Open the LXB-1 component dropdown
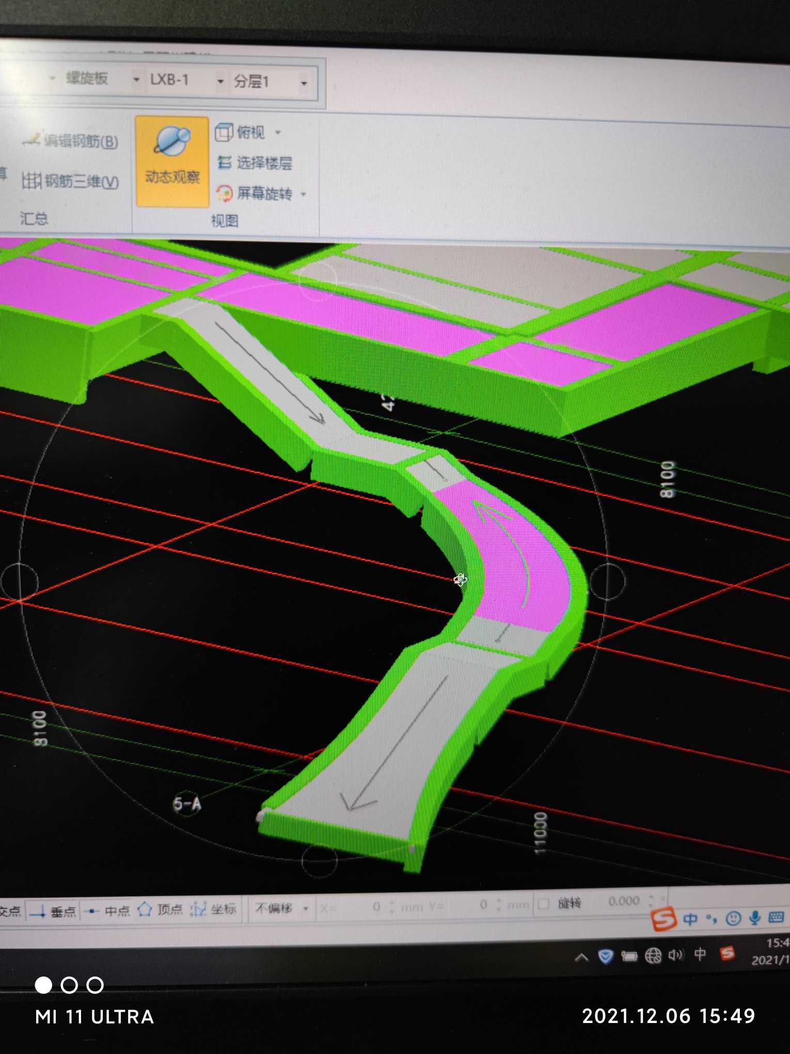Screen dimensions: 790x1054 pos(220,81)
